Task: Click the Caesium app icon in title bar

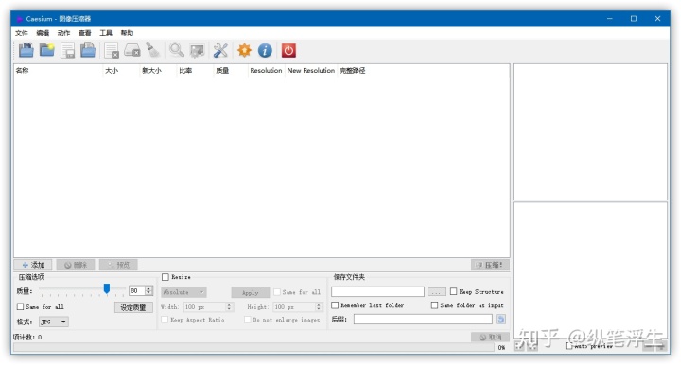Action: coord(19,19)
